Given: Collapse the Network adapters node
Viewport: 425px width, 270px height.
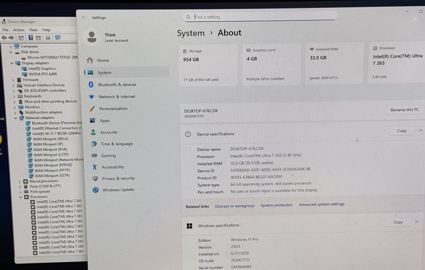Looking at the screenshot, I should click(15, 118).
